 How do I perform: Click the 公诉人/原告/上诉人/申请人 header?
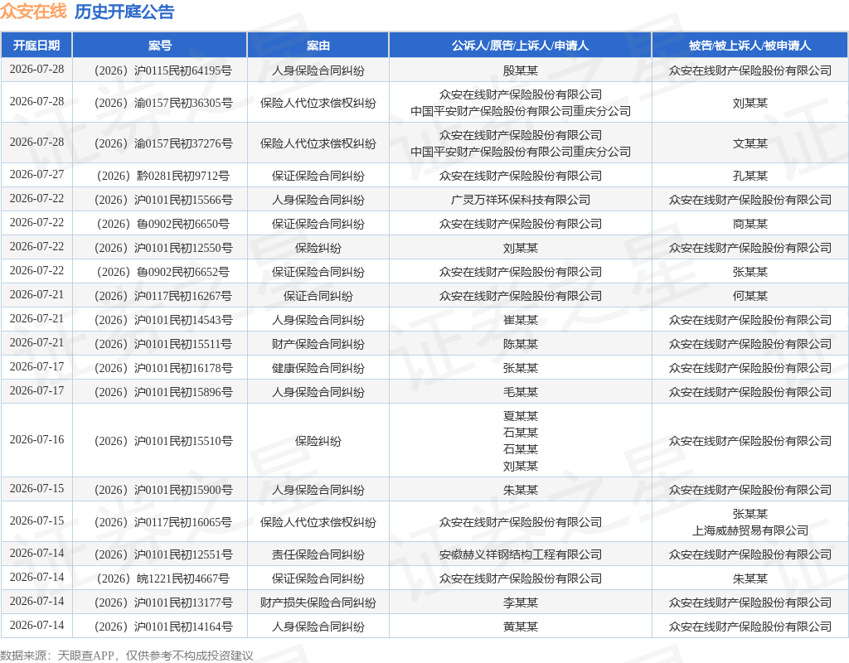click(x=520, y=46)
